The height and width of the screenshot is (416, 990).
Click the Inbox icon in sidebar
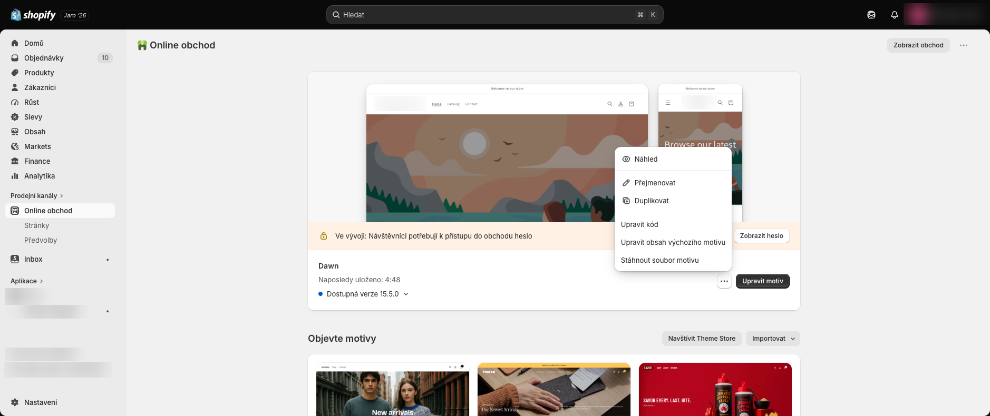tap(15, 259)
